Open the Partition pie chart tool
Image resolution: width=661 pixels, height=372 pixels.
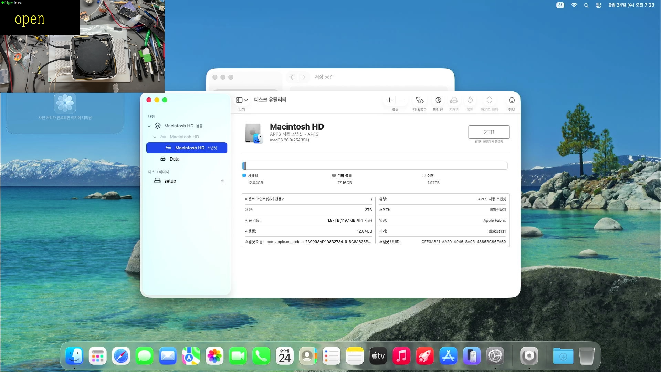pyautogui.click(x=438, y=100)
